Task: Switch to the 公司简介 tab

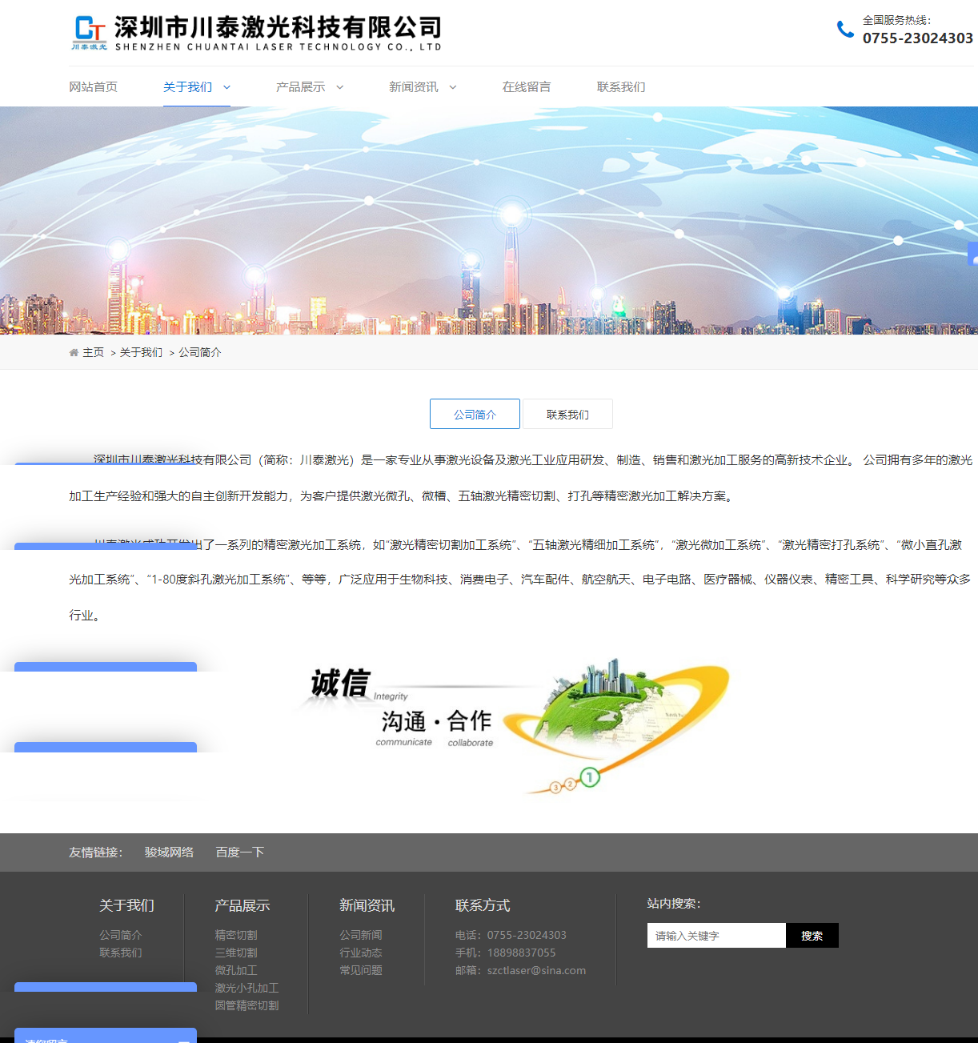Action: coord(475,415)
